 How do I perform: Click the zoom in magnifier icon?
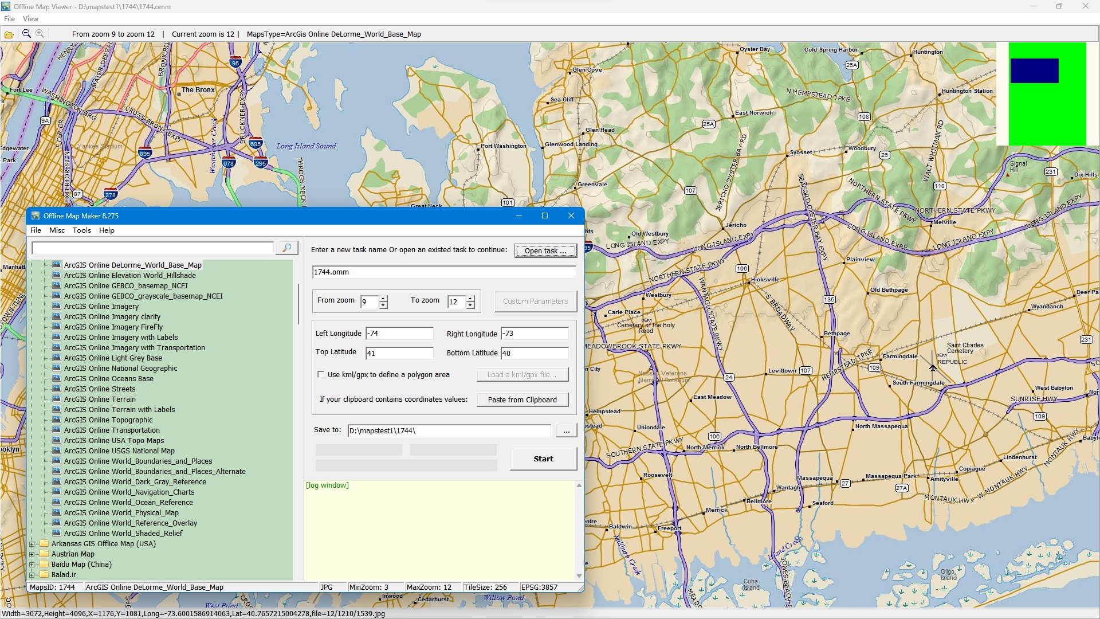click(x=40, y=34)
